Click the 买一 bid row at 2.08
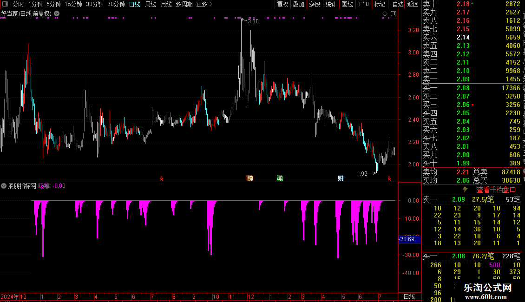 point(472,88)
